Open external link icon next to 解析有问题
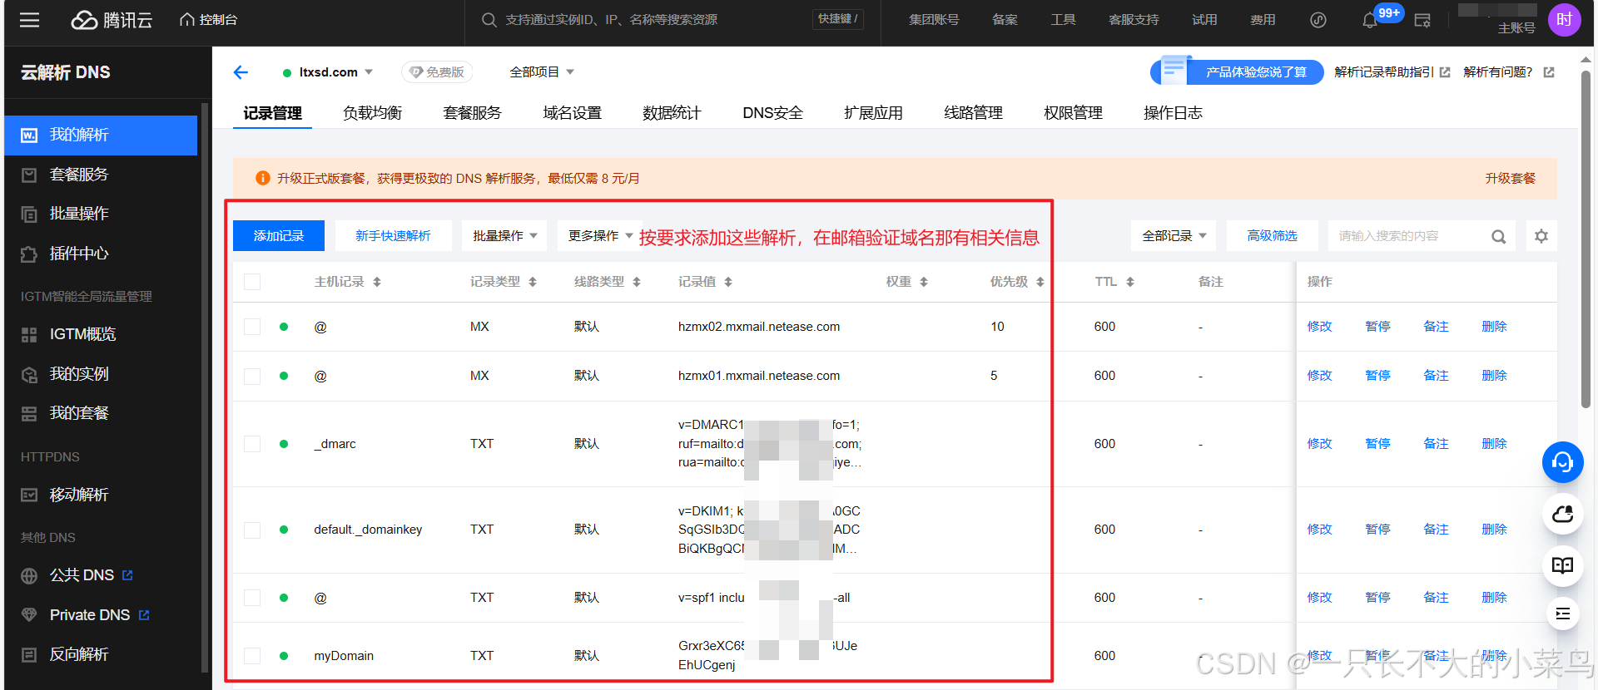 pos(1549,72)
